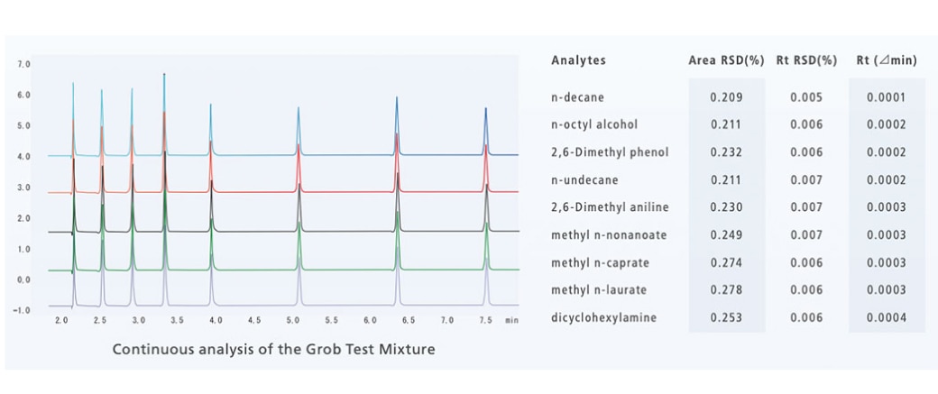Click the 0.005 Rt RSD value
The height and width of the screenshot is (394, 938).
pos(805,97)
